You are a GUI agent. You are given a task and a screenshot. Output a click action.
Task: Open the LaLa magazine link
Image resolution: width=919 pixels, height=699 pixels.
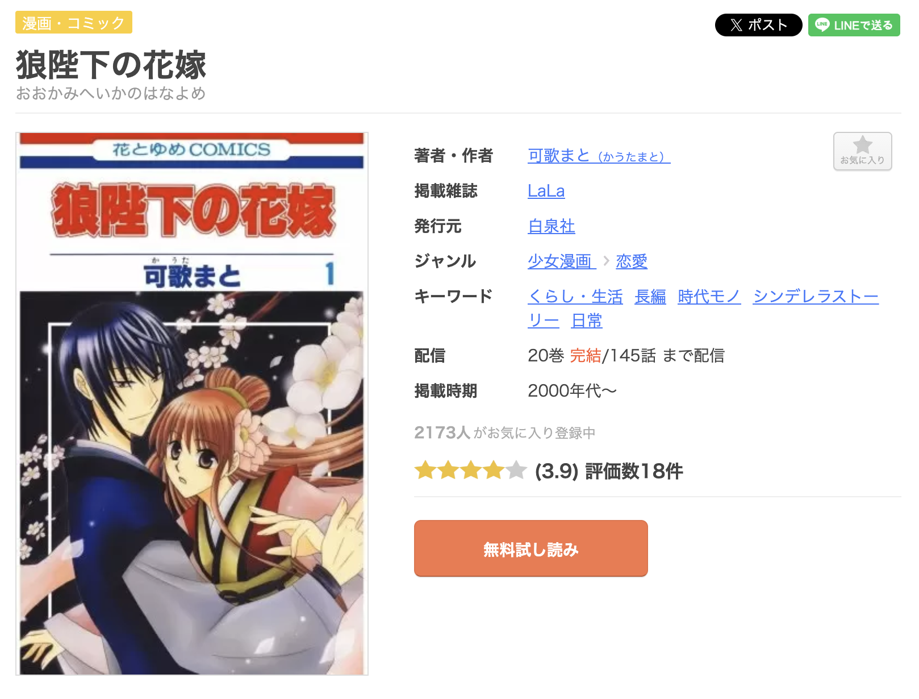pyautogui.click(x=546, y=191)
